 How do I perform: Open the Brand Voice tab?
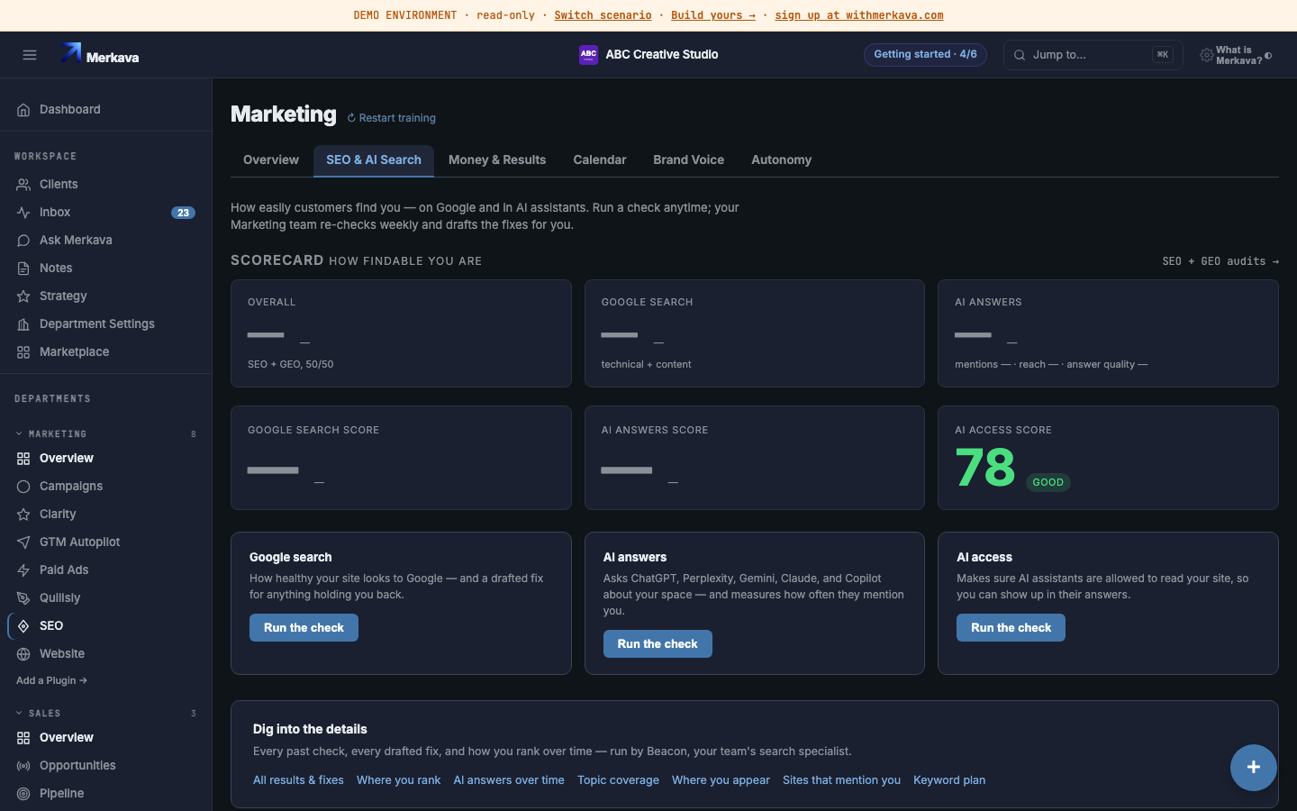coord(689,160)
